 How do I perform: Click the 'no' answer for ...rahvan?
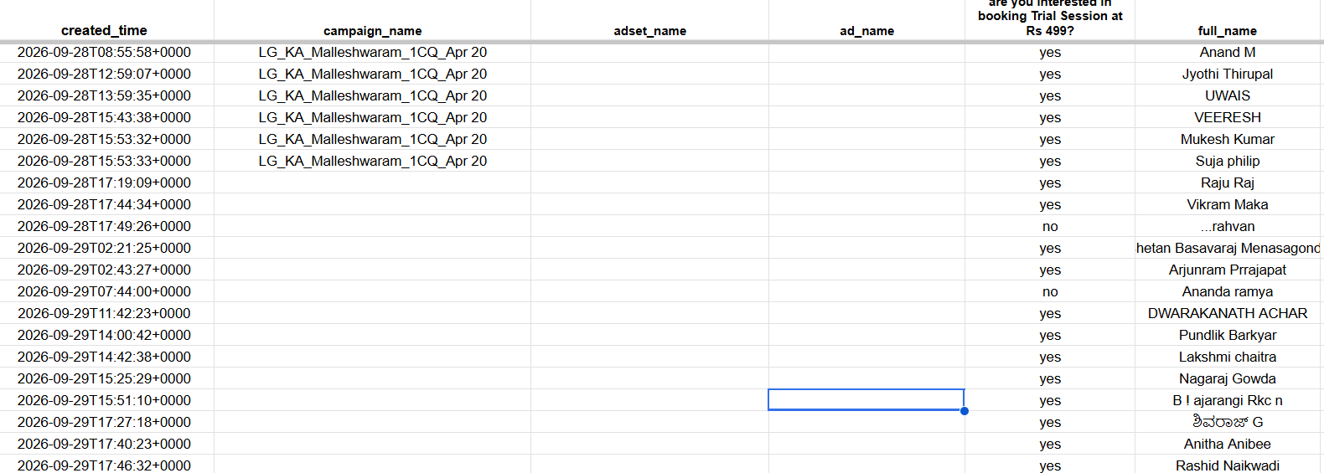tap(1050, 226)
